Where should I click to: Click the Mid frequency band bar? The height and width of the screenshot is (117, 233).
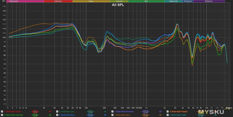(x=146, y=1)
